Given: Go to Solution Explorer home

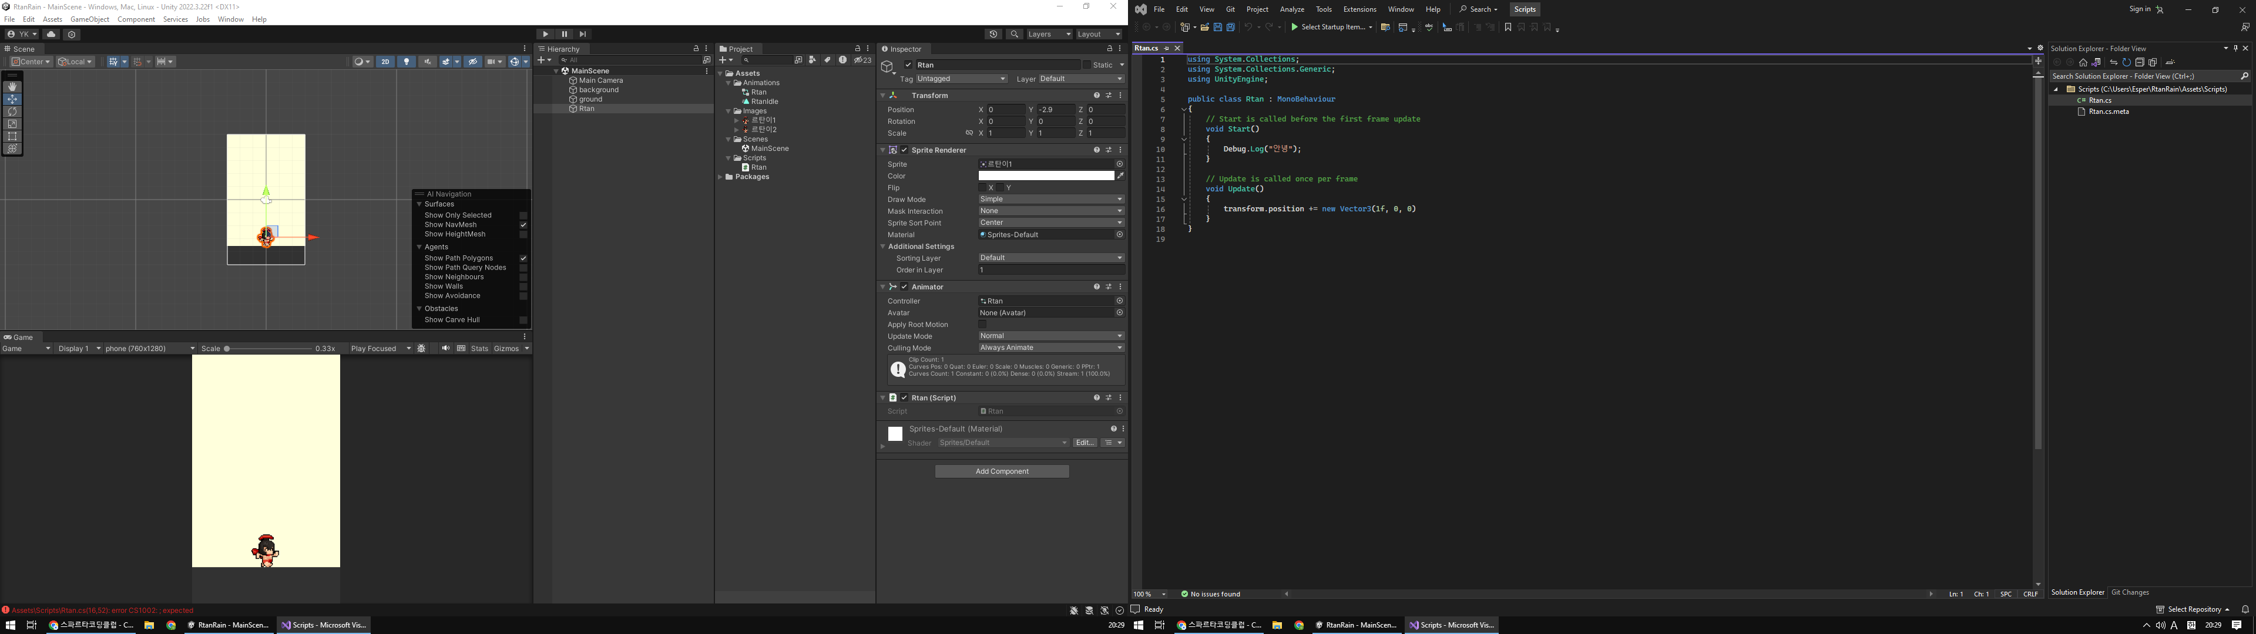Looking at the screenshot, I should (2083, 62).
